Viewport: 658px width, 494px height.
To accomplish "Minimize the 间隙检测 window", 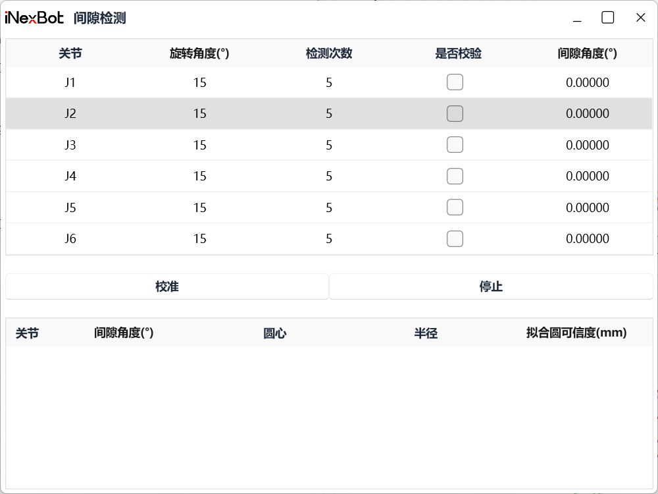I will [578, 18].
